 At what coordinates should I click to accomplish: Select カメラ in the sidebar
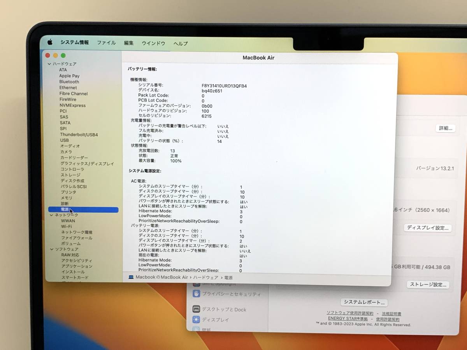[x=66, y=152]
